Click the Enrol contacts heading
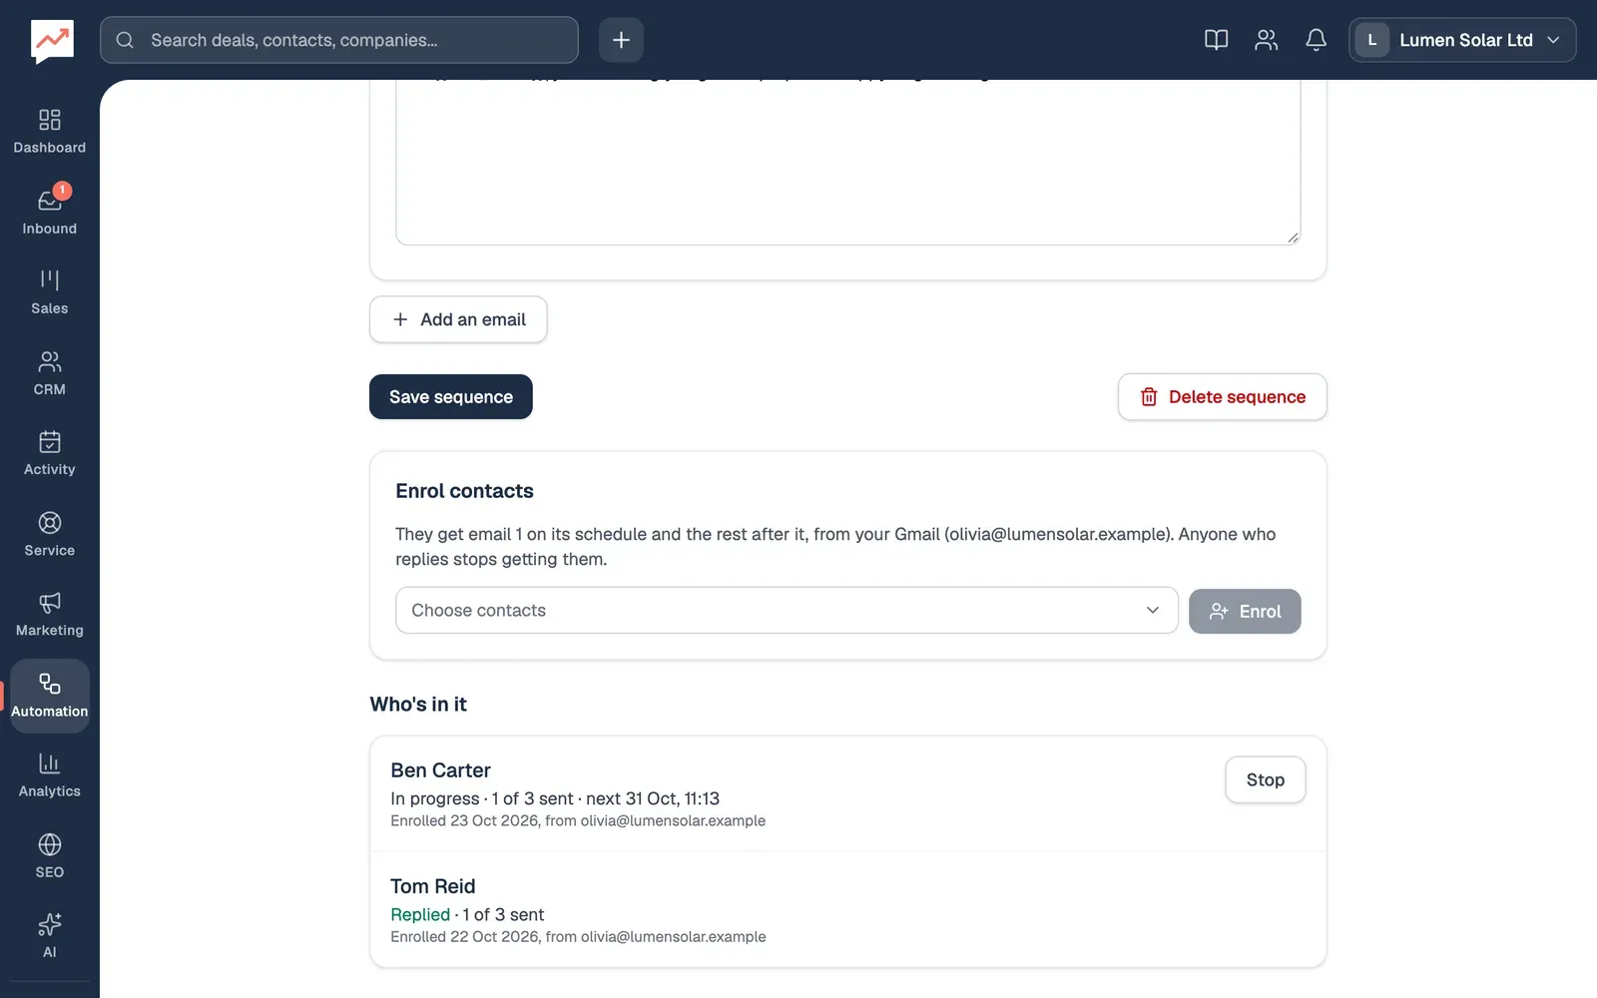 (x=464, y=491)
